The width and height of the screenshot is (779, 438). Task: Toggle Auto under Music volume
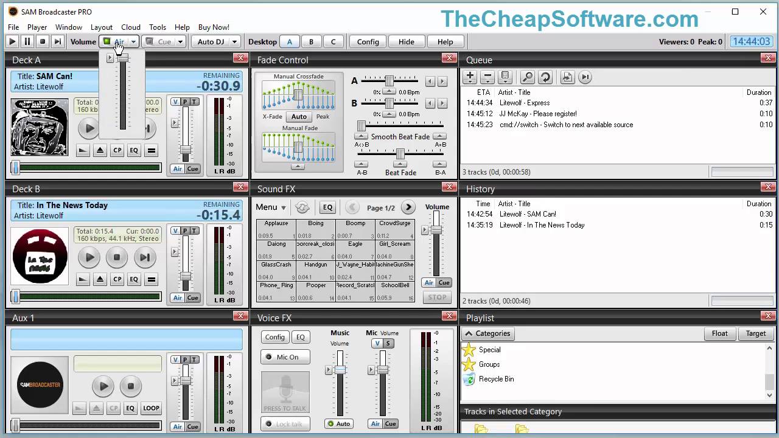click(x=339, y=424)
